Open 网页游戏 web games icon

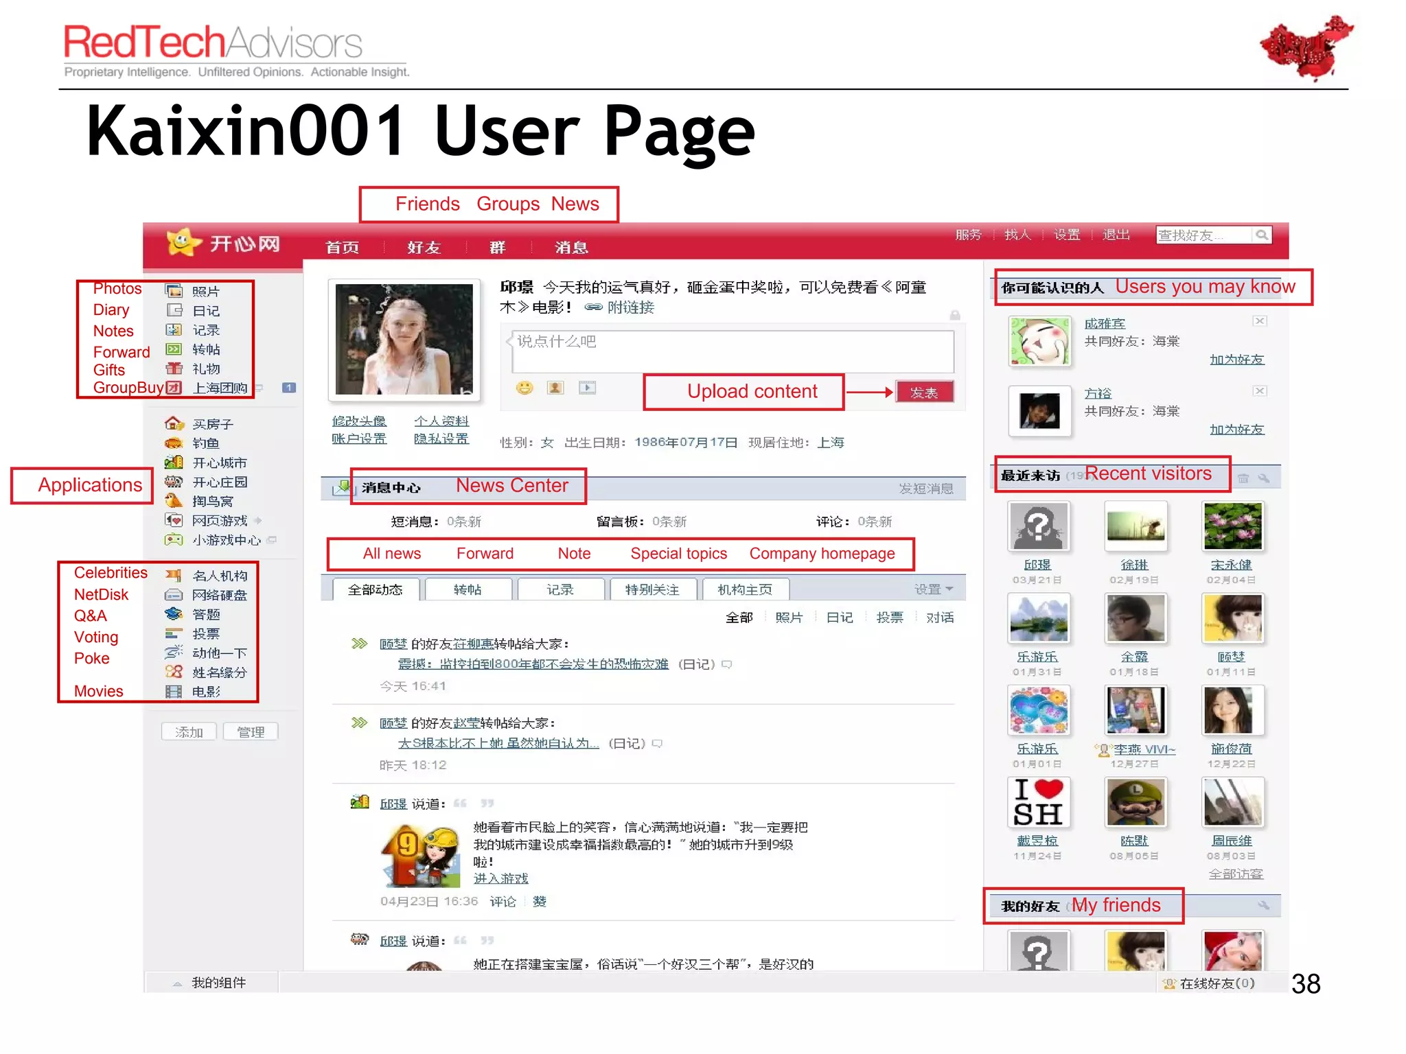pyautogui.click(x=174, y=520)
